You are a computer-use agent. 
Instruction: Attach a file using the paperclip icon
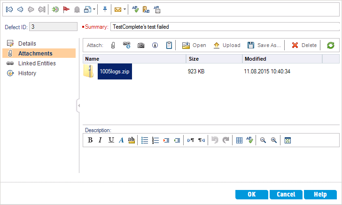[113, 45]
